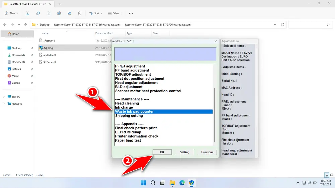
Task: Click the Share icon in Explorer toolbar
Action: click(69, 13)
